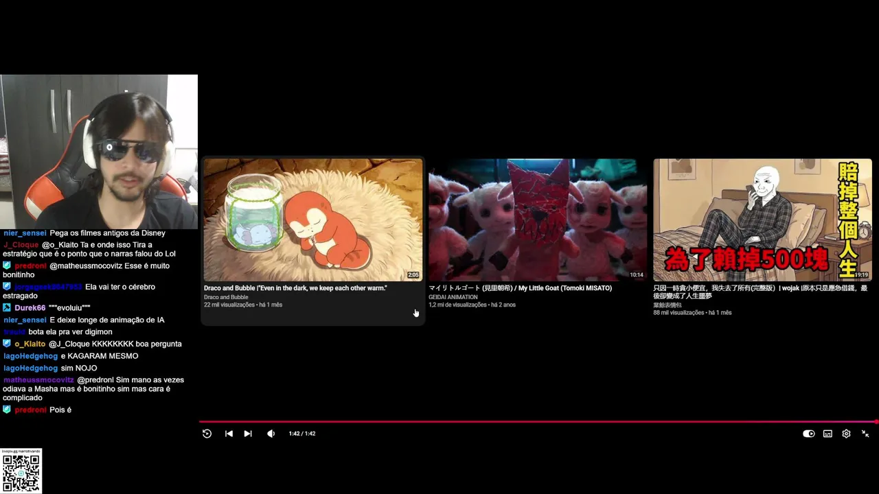Screen dimensions: 879x494
Task: Click "22 mil visualizações • há 1 mês"
Action: click(243, 305)
